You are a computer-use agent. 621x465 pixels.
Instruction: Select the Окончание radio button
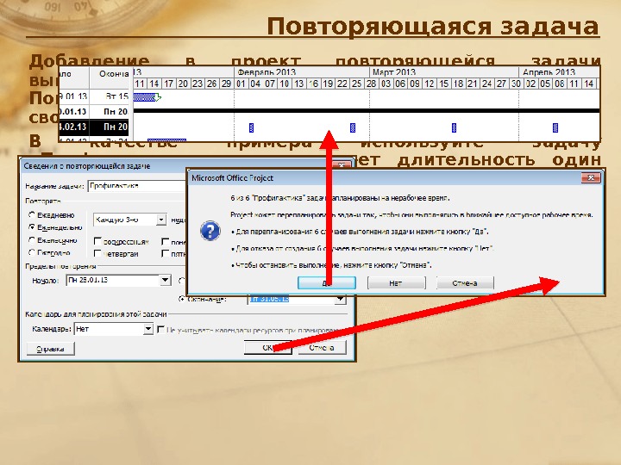click(x=182, y=299)
